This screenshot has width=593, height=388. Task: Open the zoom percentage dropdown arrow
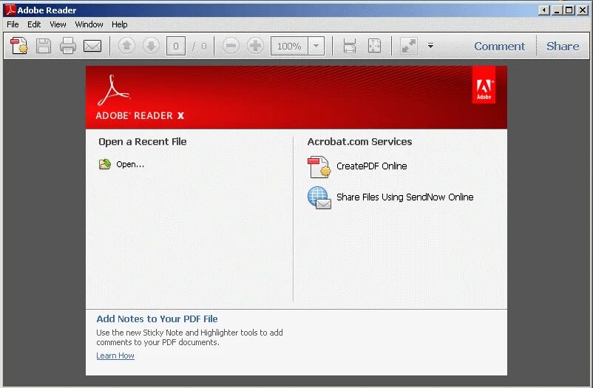(x=316, y=46)
